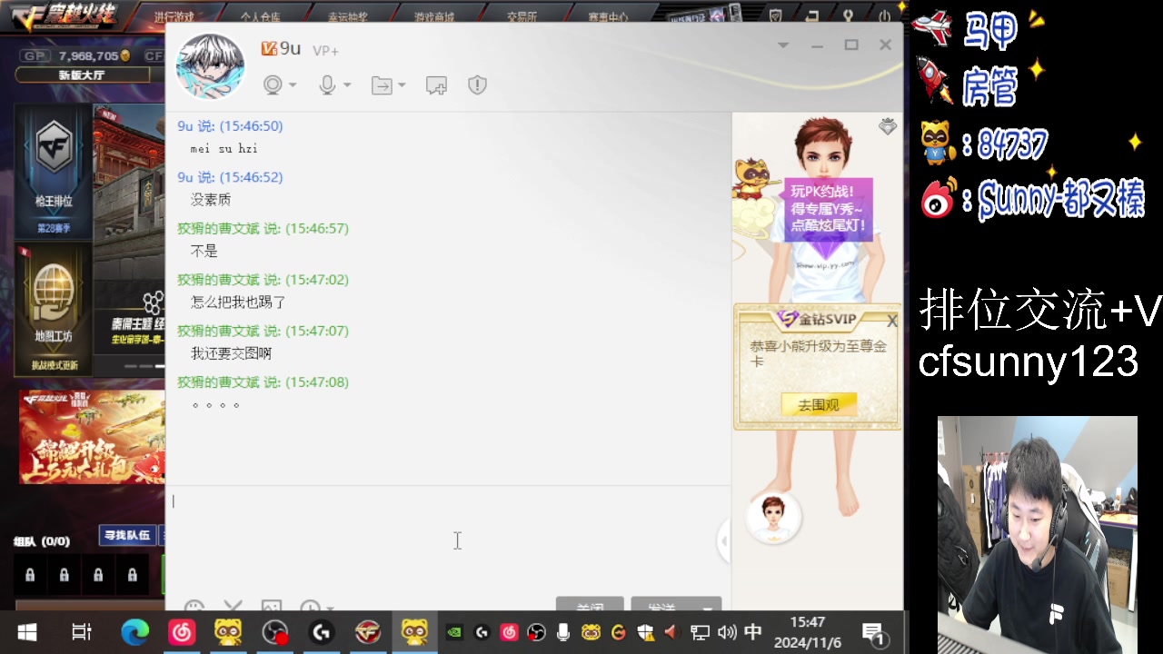Viewport: 1163px width, 654px height.
Task: Toggle the 中 input method indicator
Action: 753,632
